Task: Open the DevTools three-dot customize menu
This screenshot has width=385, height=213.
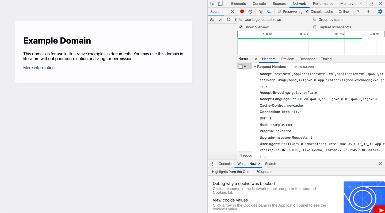Action: tap(372, 4)
